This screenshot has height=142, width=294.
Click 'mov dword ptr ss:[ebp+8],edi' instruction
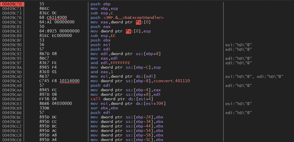point(126,94)
